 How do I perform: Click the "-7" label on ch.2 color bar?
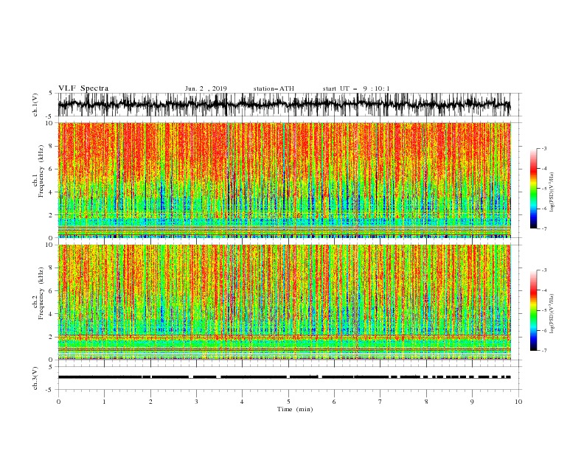click(x=543, y=351)
